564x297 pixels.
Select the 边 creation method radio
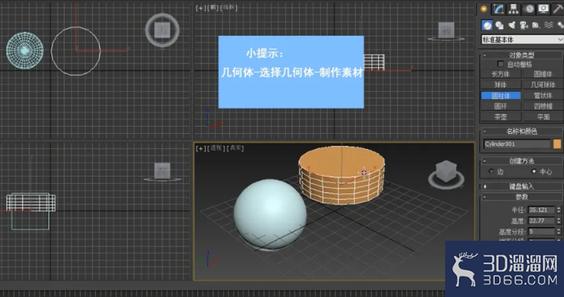click(491, 172)
